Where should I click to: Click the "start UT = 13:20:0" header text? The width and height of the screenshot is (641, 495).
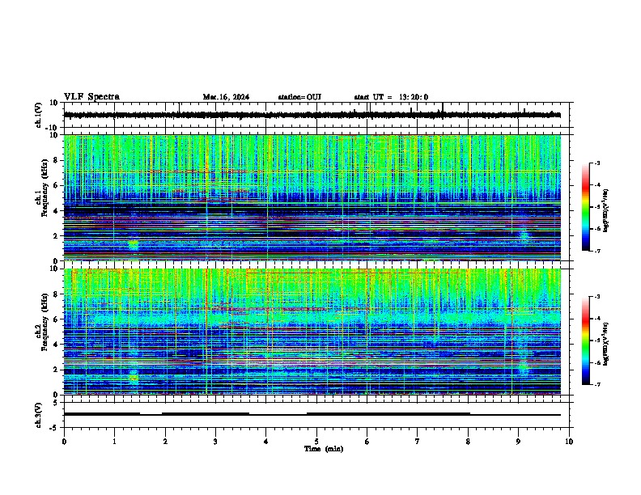391,97
